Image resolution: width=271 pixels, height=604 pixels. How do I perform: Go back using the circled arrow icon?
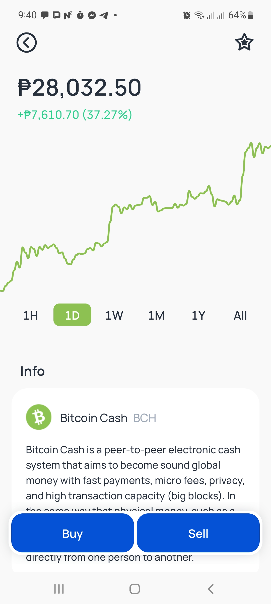[27, 43]
